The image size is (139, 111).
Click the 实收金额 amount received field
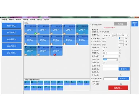[110, 56]
